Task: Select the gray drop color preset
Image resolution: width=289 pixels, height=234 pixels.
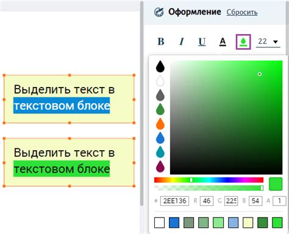Action: point(160,95)
